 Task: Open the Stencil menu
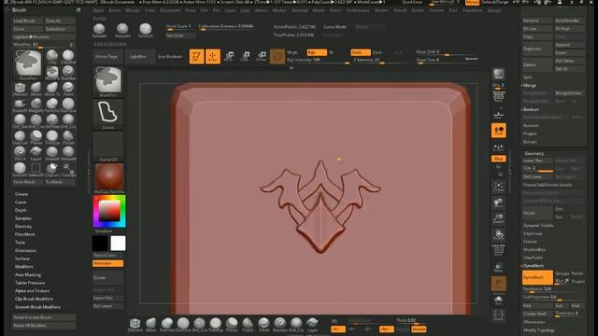click(x=400, y=10)
